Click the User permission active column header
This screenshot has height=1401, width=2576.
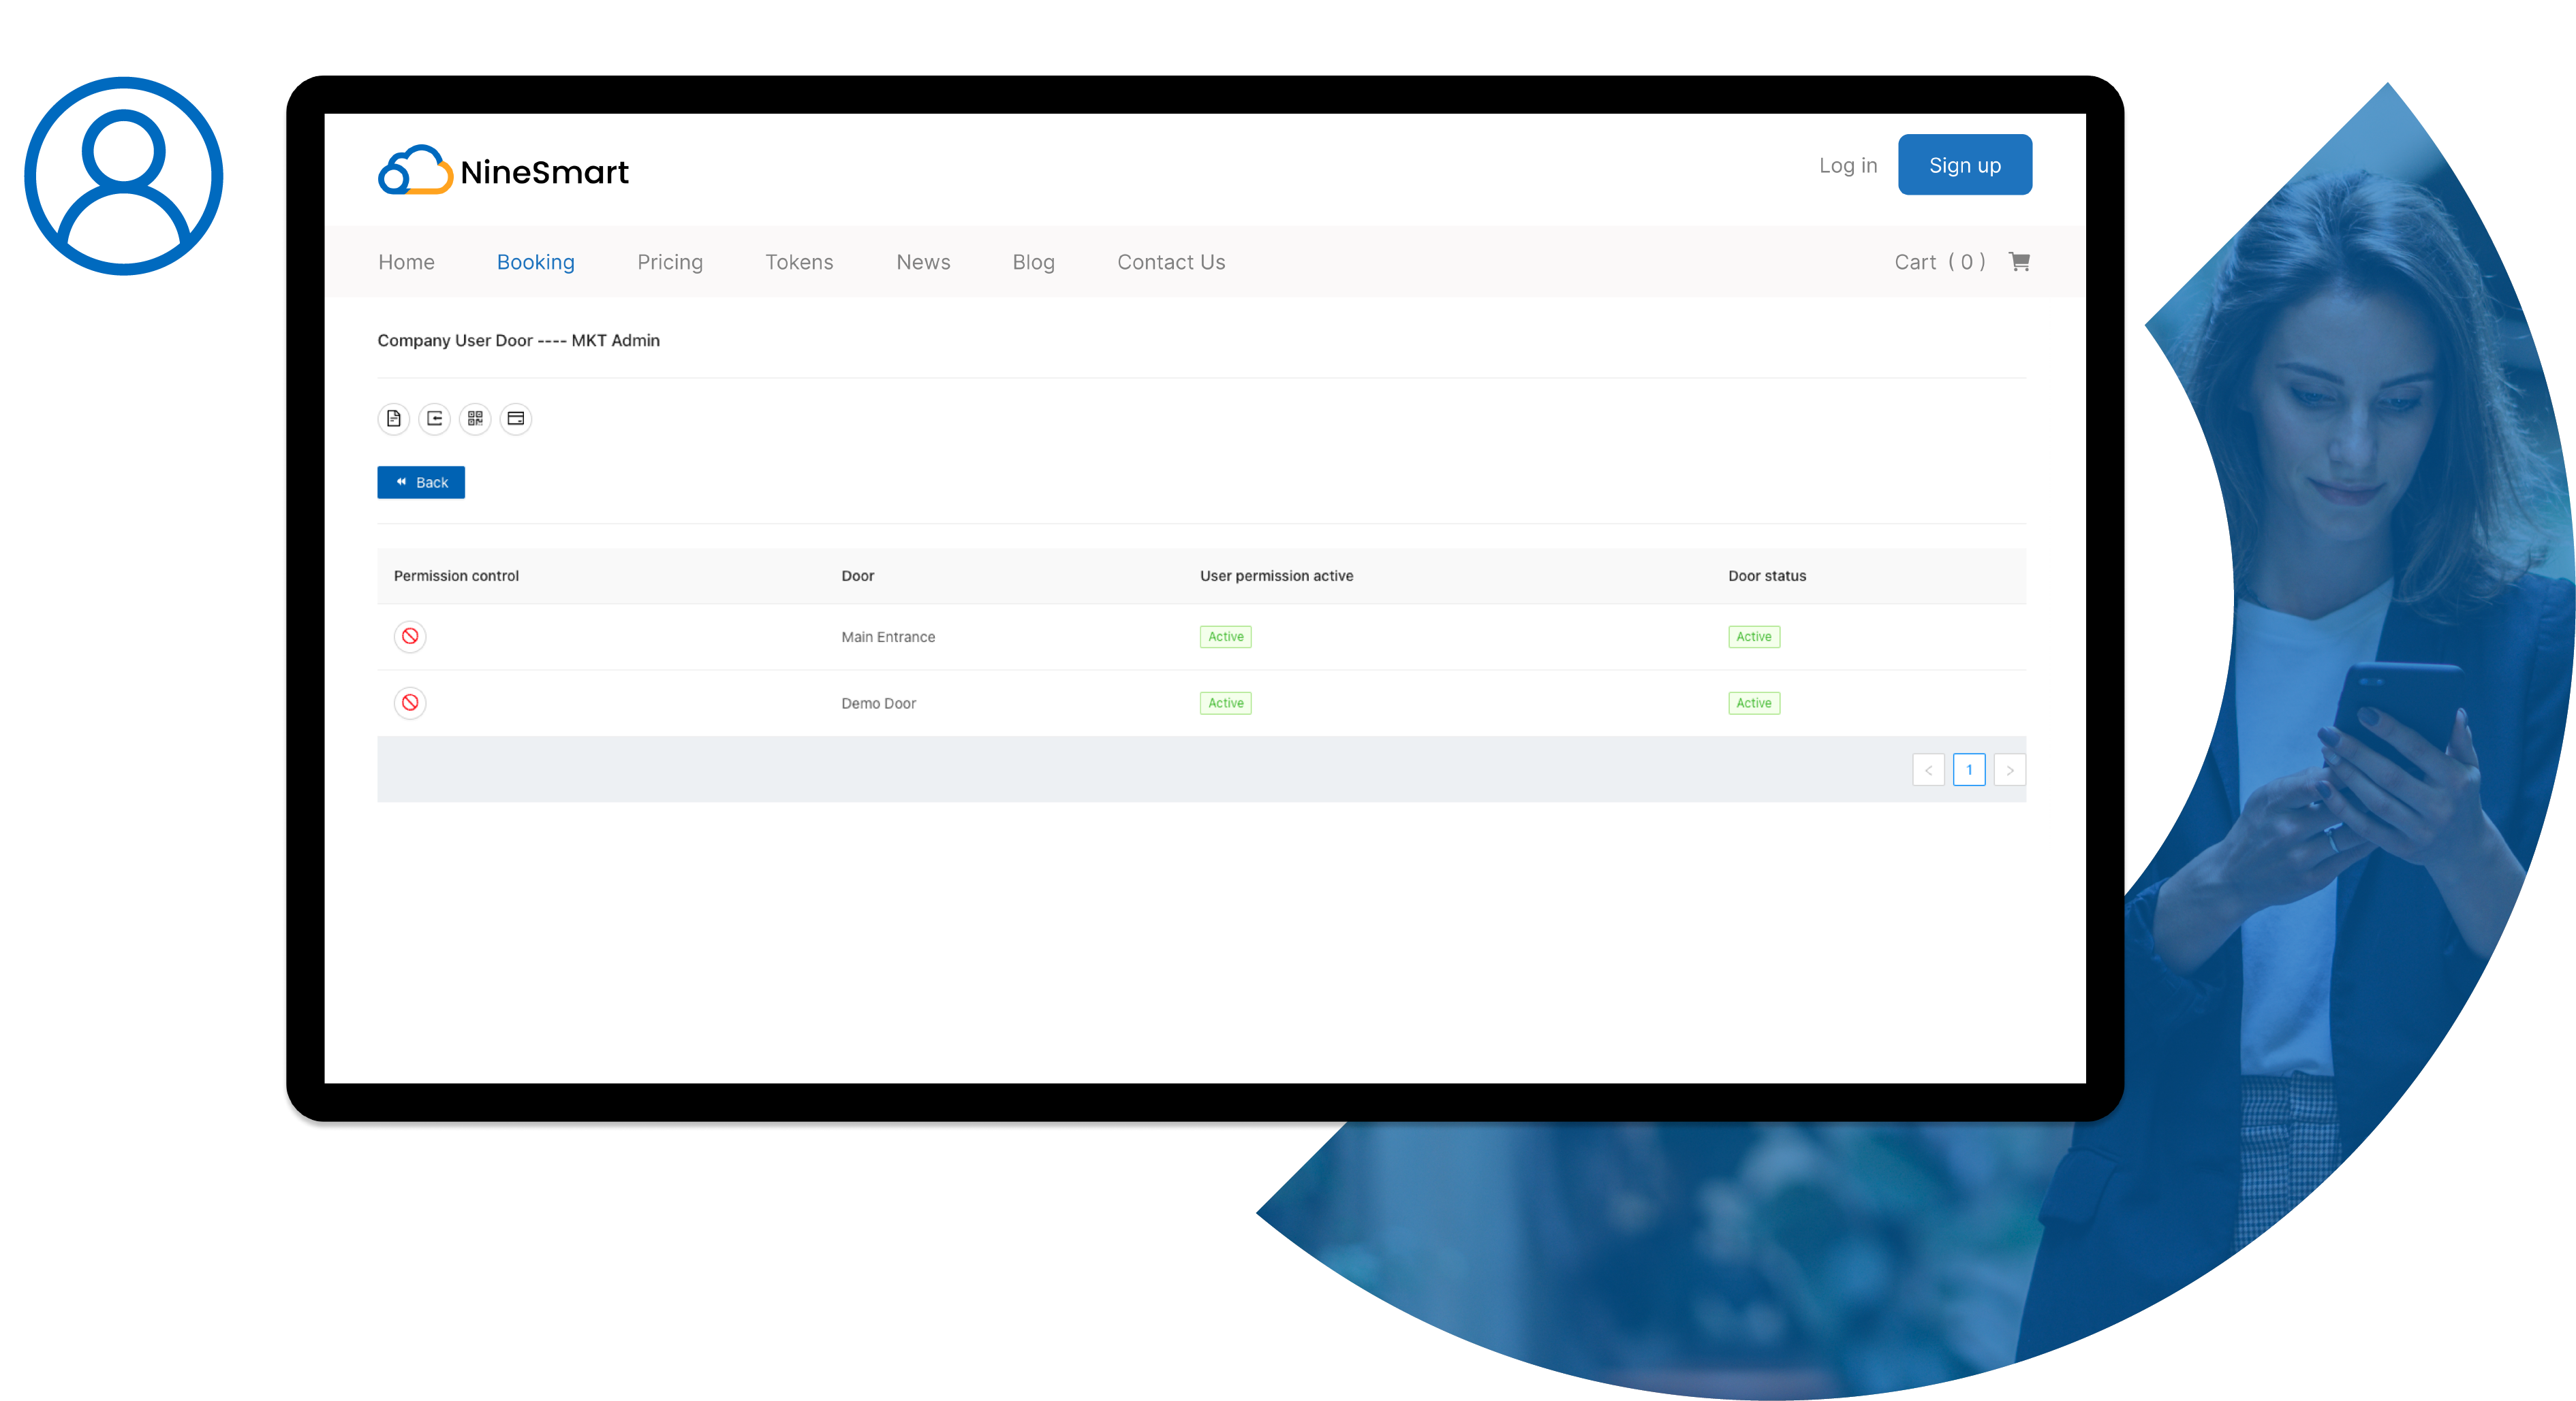[x=1276, y=577]
